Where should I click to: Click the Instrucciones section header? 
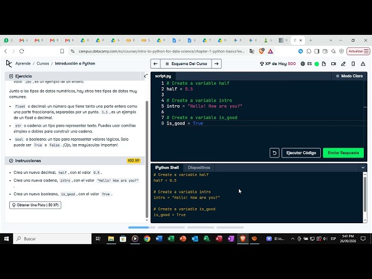point(75,160)
